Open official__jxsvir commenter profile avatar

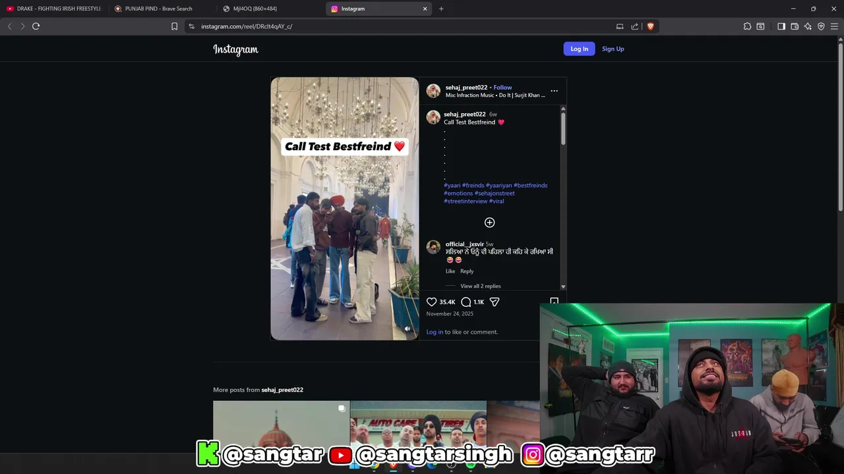click(x=433, y=247)
